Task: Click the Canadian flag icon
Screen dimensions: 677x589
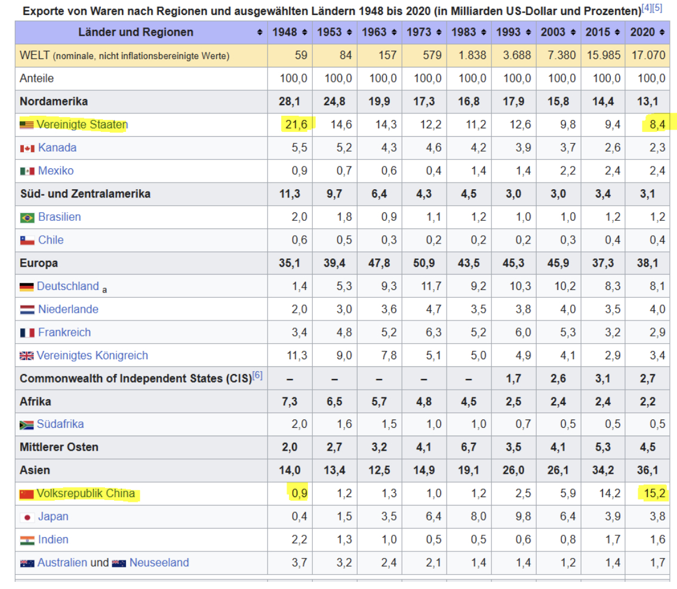Action: click(x=27, y=149)
